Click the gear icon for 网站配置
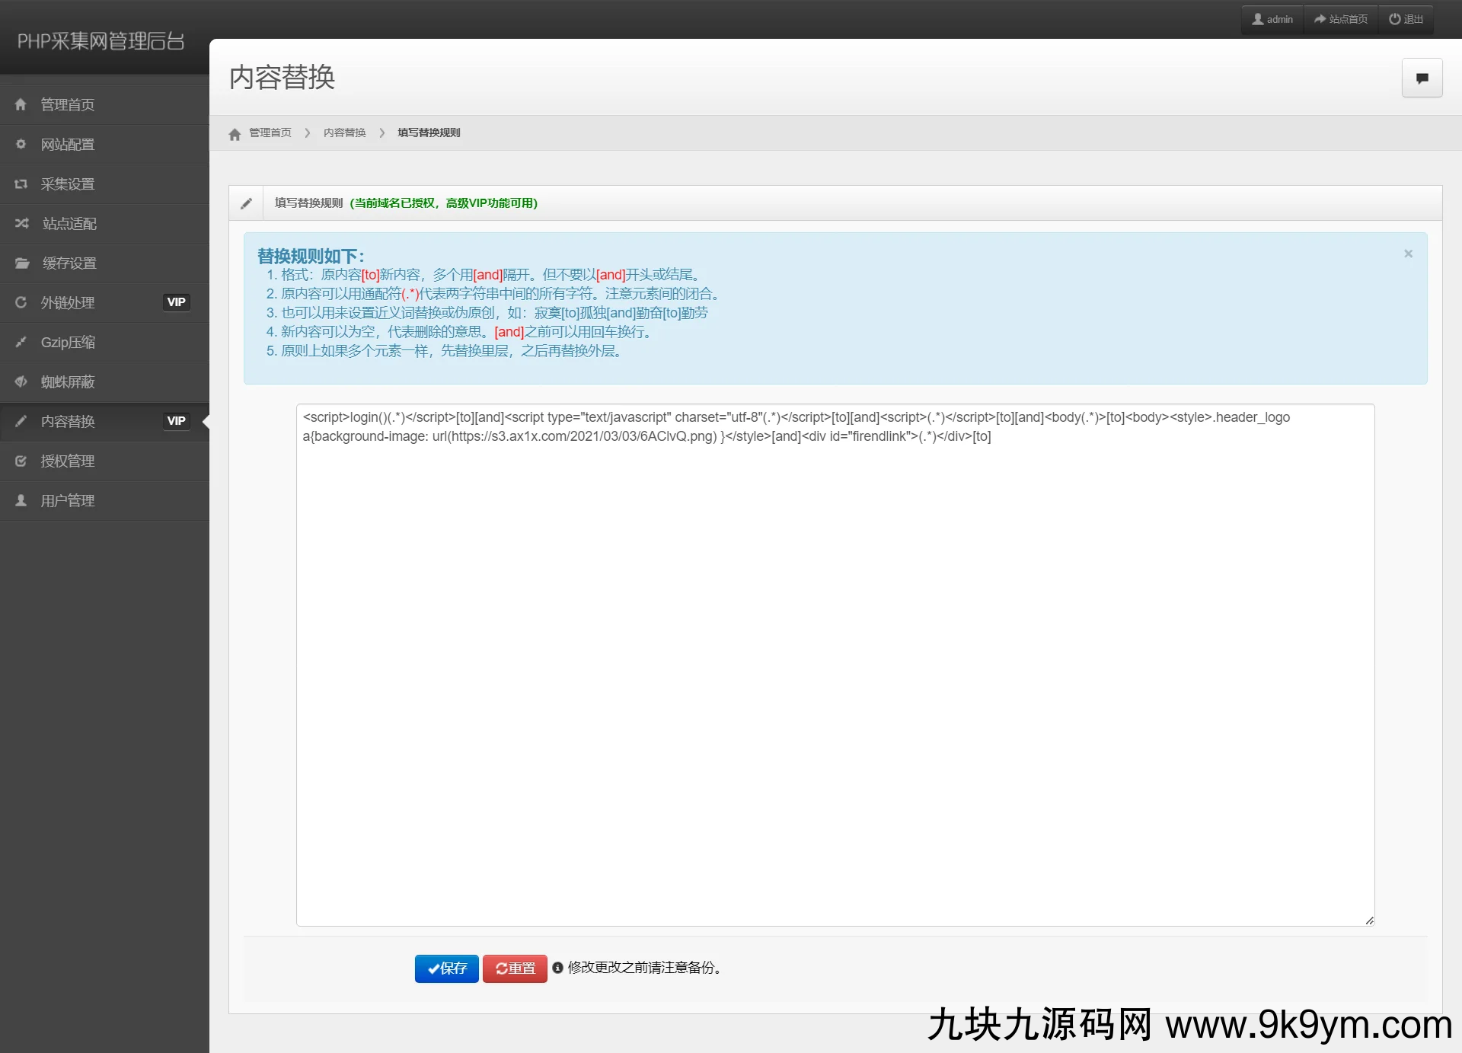 (x=21, y=144)
